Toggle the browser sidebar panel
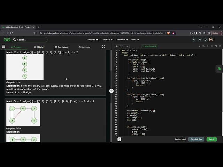 [x=195, y=33]
